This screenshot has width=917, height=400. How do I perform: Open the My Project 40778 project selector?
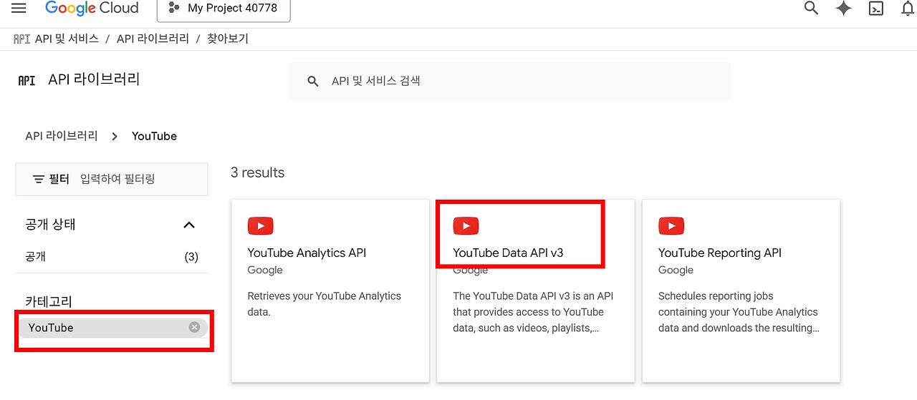224,9
